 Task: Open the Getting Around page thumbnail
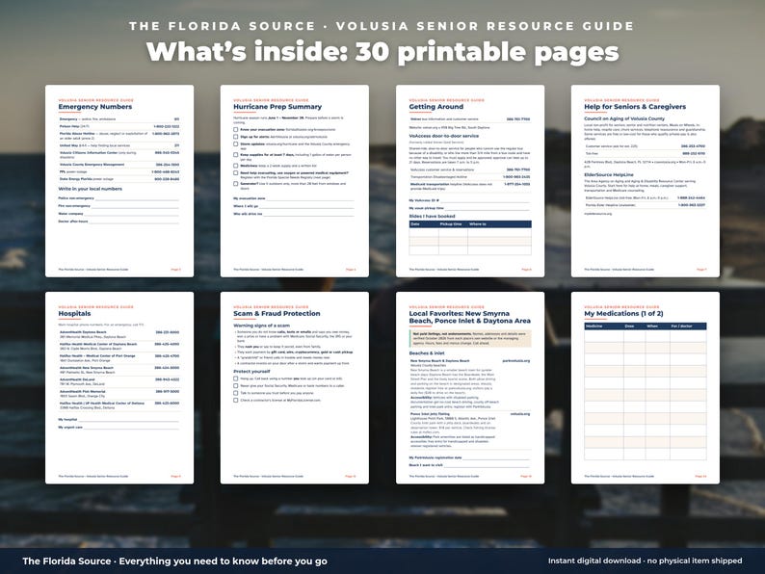[x=470, y=181]
